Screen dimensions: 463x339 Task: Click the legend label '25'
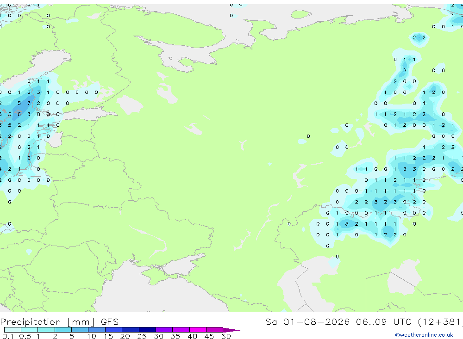[x=142, y=336]
